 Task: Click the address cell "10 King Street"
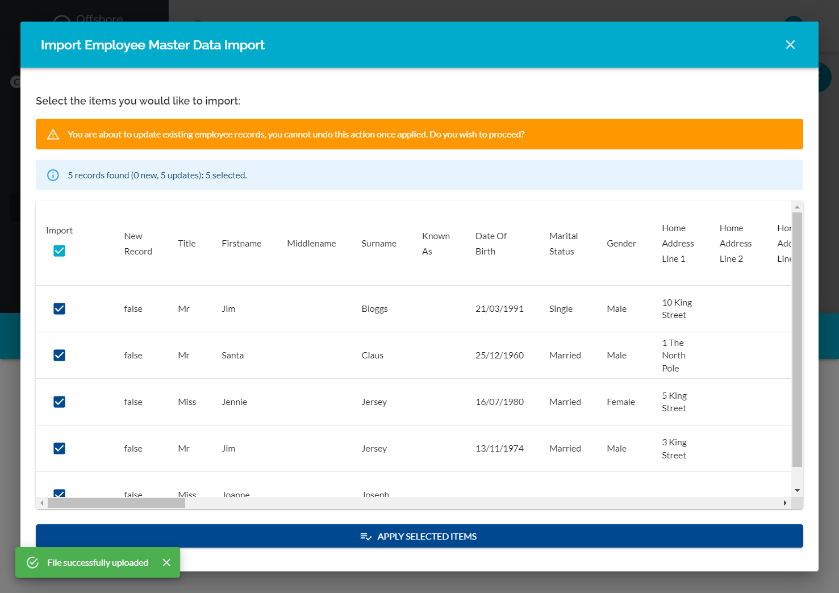(677, 309)
